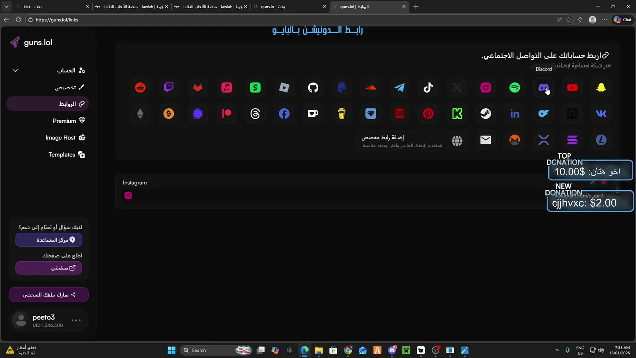Pick the Buy Me a Coffee icon
The image size is (636, 358).
point(342,114)
